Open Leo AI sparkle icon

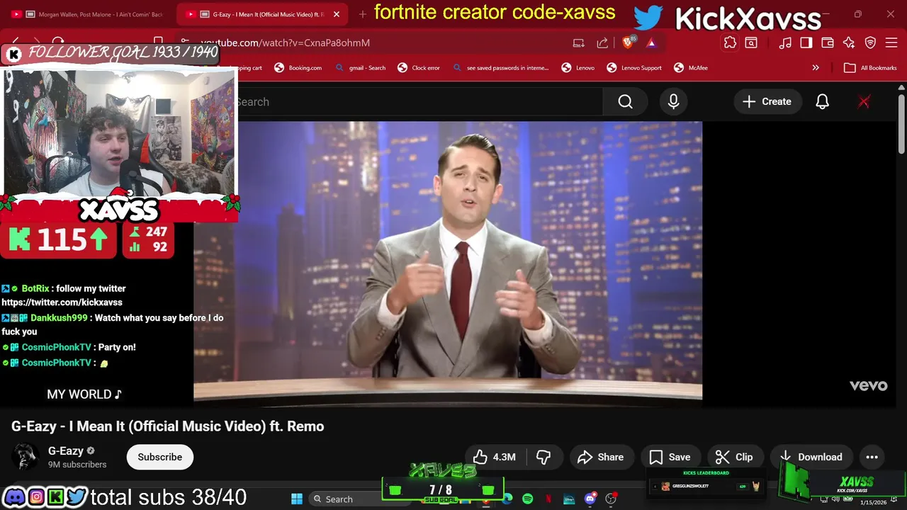[849, 43]
